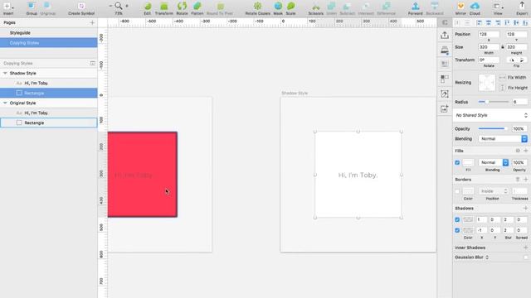Toggle the pages list collapse icon

[92, 63]
